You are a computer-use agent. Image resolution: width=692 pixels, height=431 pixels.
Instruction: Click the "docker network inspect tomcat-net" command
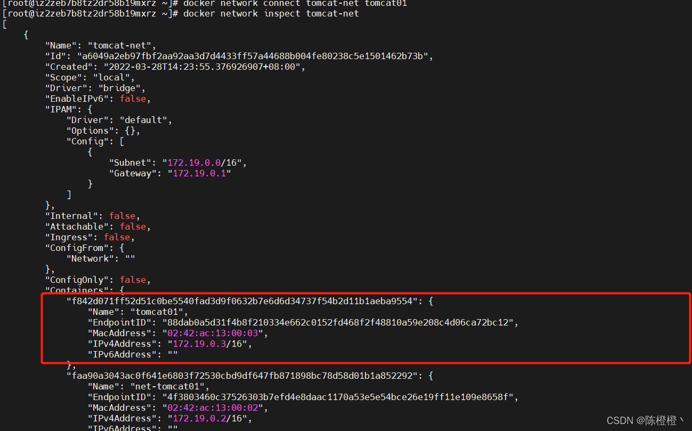click(271, 13)
